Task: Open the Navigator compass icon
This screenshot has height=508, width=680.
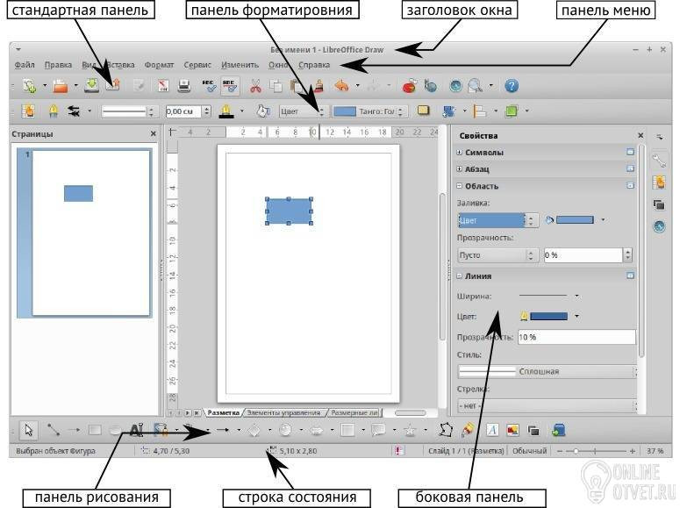Action: point(455,86)
